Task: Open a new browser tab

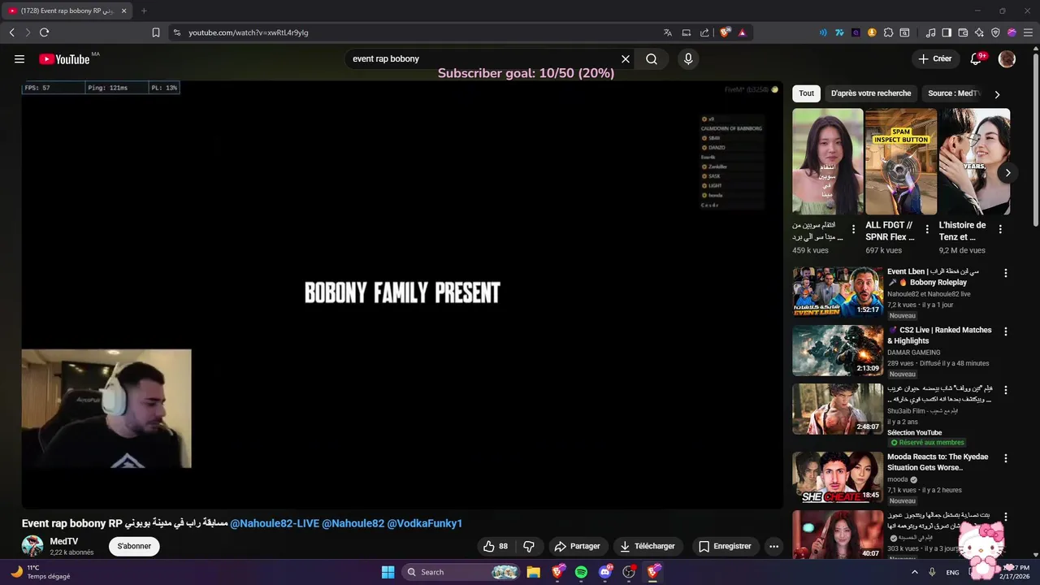Action: (x=144, y=11)
